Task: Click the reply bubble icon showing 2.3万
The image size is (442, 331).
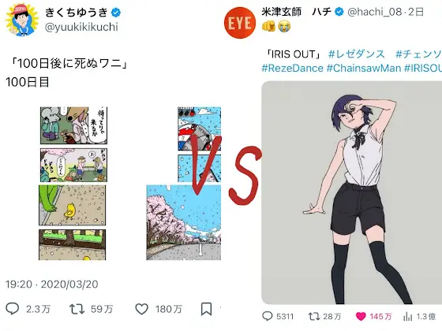Action: 13,309
